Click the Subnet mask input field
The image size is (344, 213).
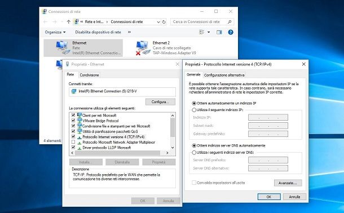pos(268,126)
